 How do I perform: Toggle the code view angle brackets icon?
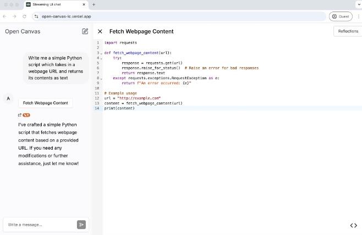coord(353,225)
